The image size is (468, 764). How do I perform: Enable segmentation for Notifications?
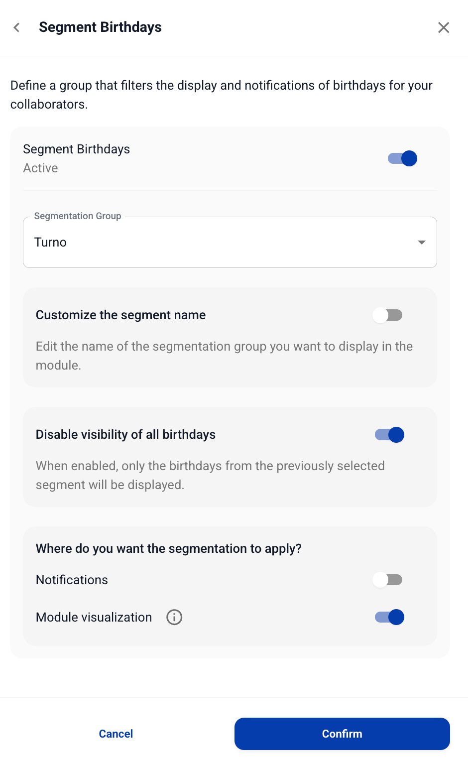tap(388, 580)
